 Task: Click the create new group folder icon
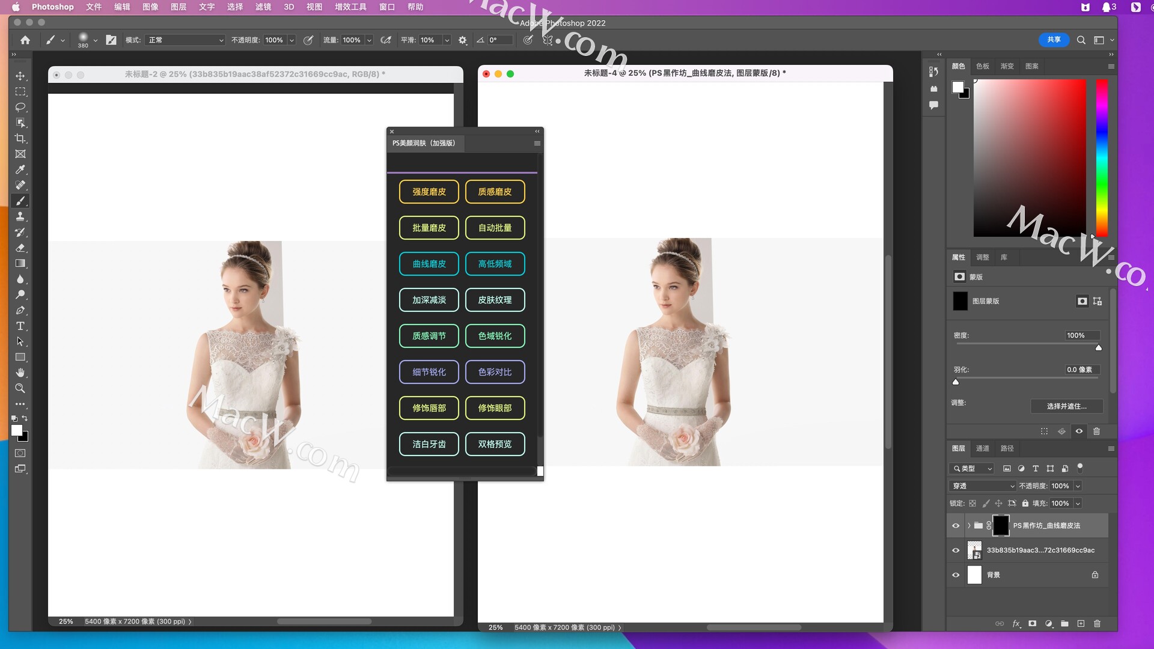pos(1064,624)
